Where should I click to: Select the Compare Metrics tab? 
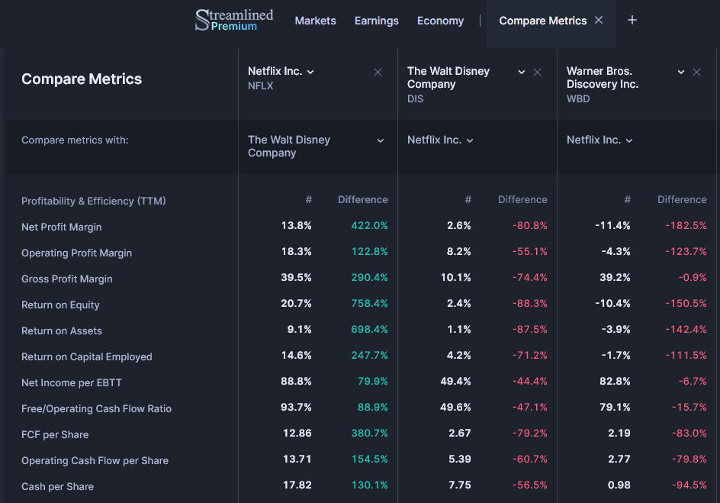543,21
